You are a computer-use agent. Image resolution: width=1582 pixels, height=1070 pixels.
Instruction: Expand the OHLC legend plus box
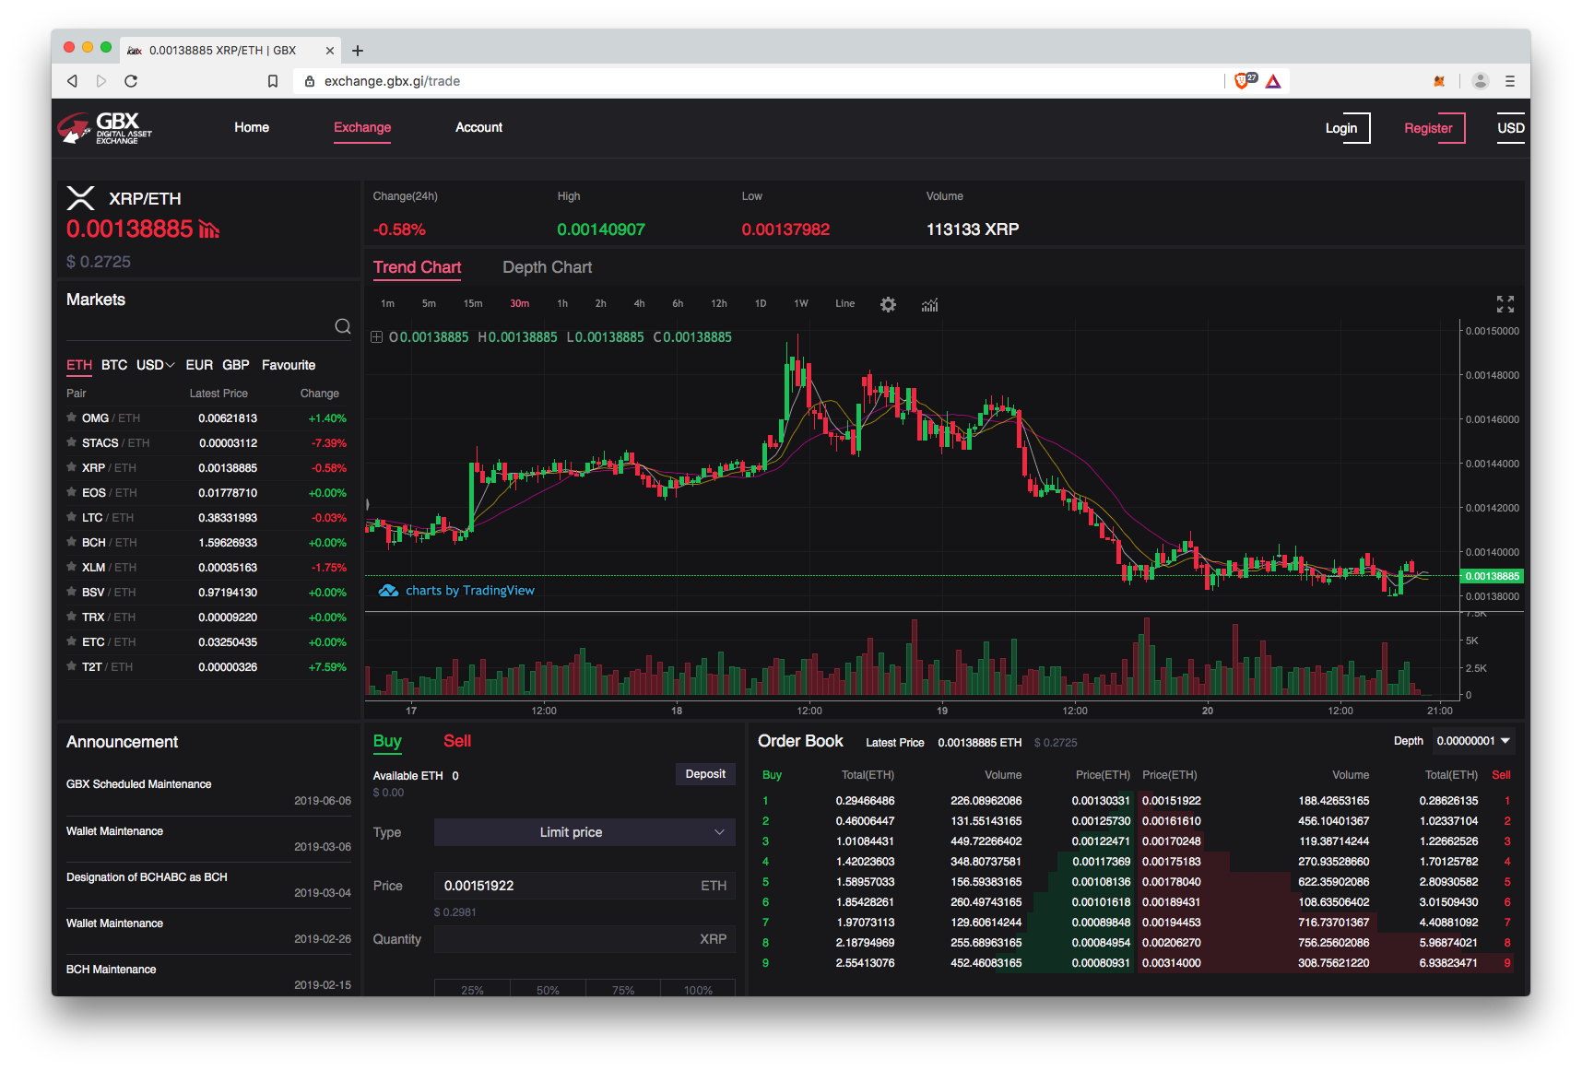point(376,337)
